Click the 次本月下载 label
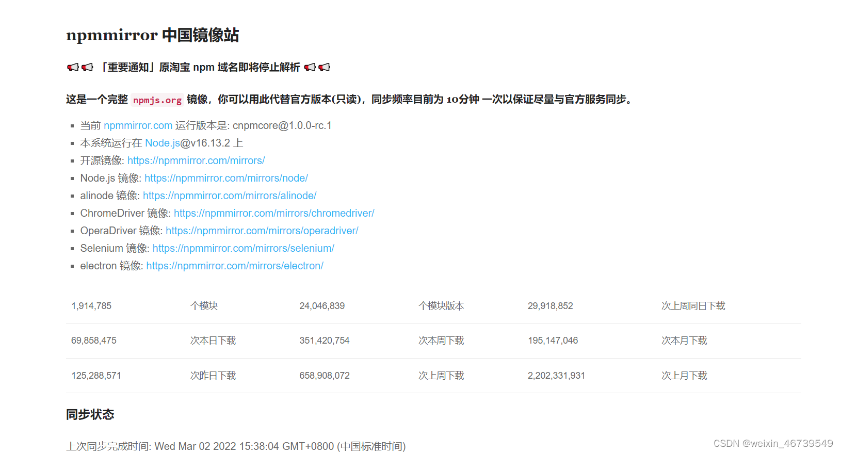 684,341
